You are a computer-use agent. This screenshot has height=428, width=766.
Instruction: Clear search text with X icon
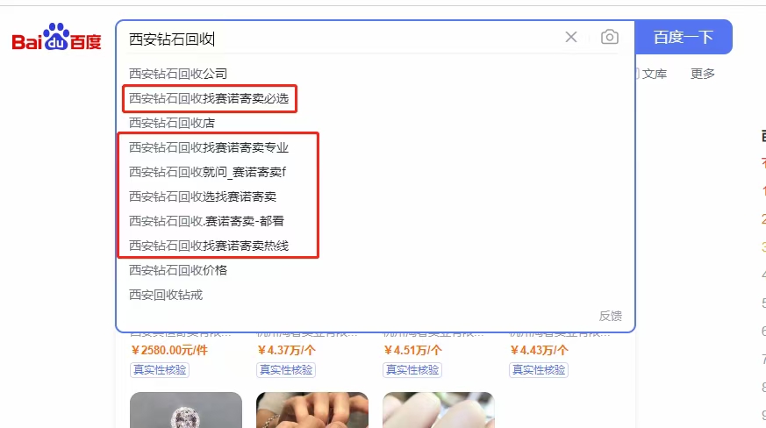tap(571, 37)
